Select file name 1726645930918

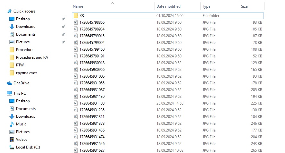[92, 63]
